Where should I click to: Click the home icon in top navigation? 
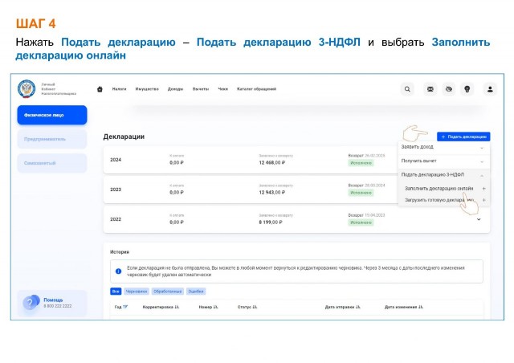pyautogui.click(x=100, y=89)
